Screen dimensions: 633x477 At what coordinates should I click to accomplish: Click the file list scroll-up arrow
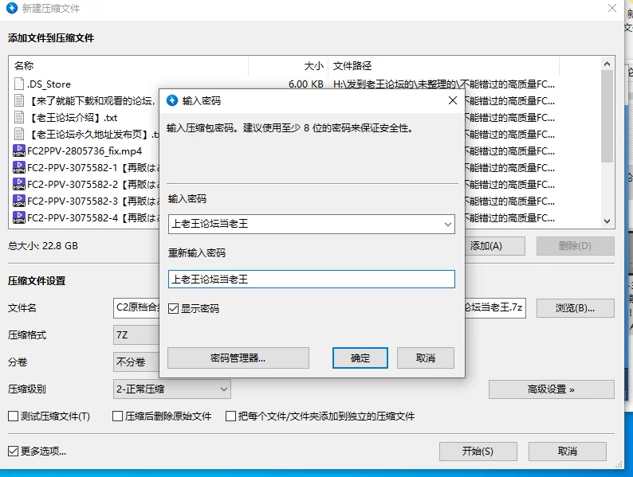607,64
